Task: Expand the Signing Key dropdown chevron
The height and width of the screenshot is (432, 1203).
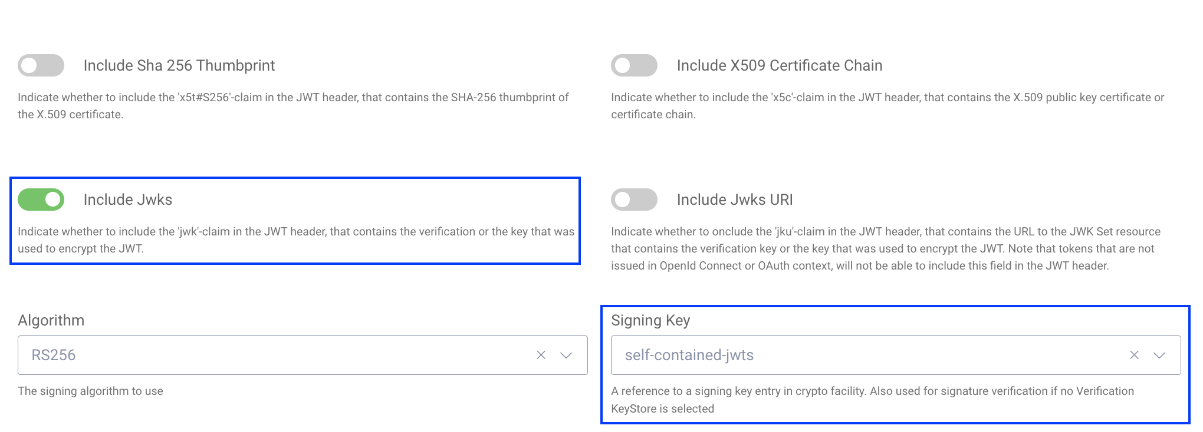Action: 1159,355
